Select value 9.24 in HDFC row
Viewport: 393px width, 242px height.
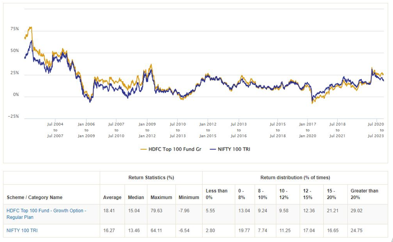[262, 211]
